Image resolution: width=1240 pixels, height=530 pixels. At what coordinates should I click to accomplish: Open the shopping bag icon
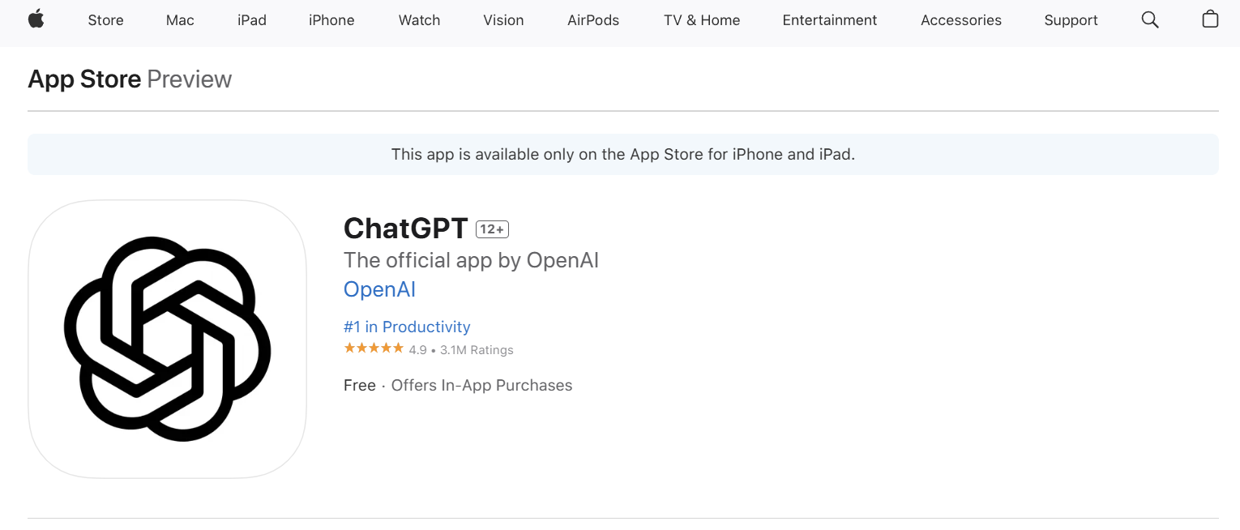click(x=1210, y=19)
